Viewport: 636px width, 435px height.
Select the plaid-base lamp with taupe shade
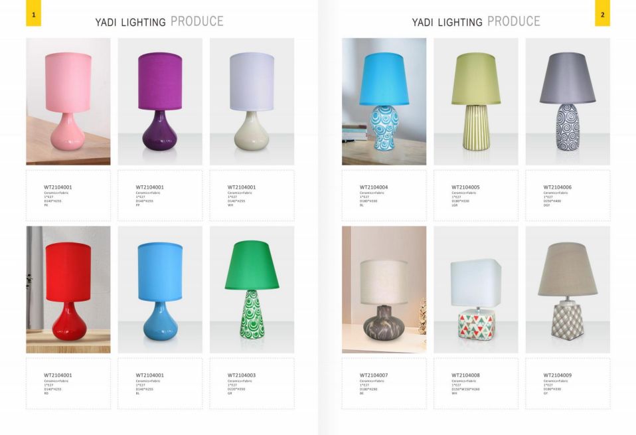coord(568,290)
